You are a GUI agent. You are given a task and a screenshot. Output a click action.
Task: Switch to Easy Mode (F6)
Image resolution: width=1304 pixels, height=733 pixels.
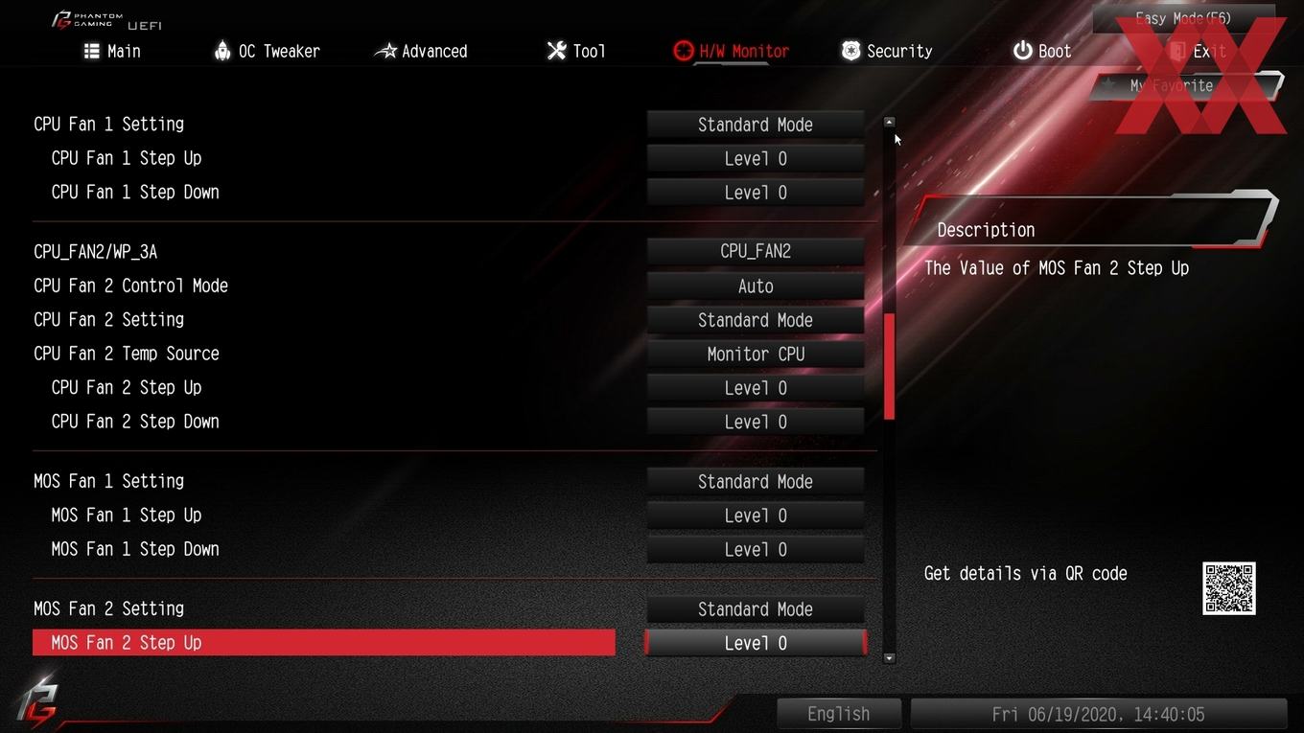click(1183, 18)
